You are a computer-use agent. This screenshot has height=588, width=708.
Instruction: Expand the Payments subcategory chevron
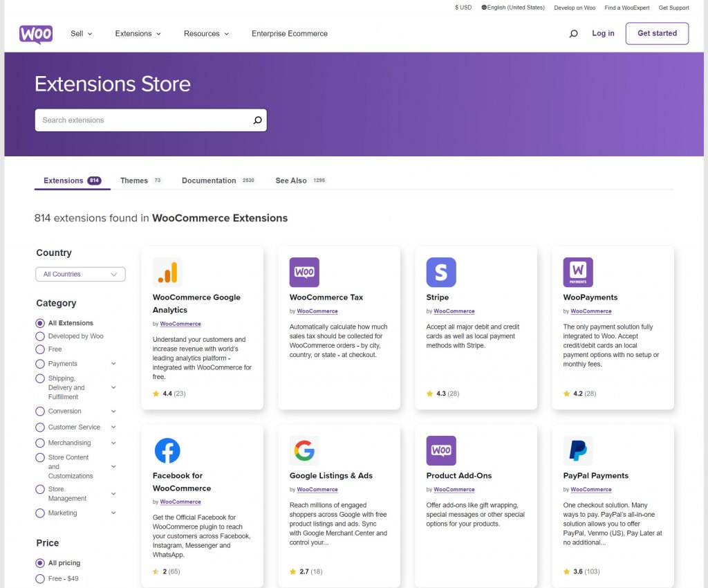[x=114, y=364]
